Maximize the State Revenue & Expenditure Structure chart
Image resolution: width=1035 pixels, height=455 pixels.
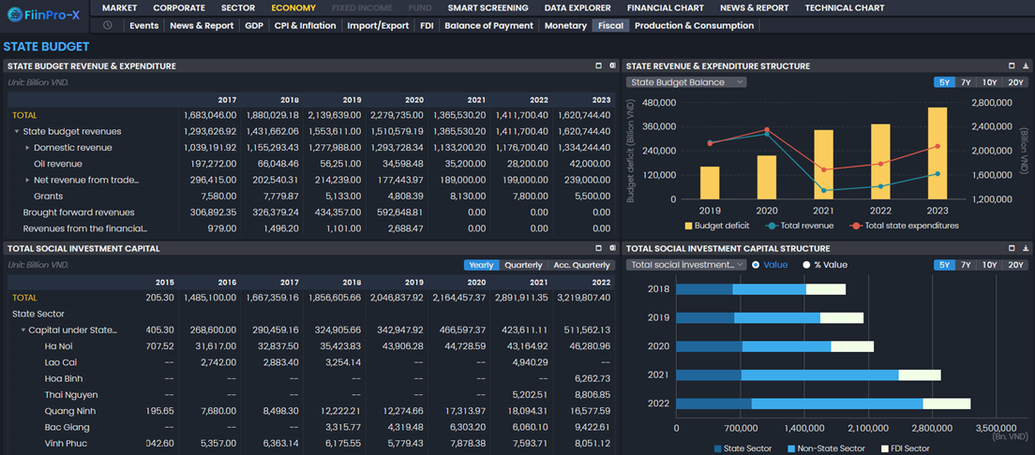point(1012,66)
